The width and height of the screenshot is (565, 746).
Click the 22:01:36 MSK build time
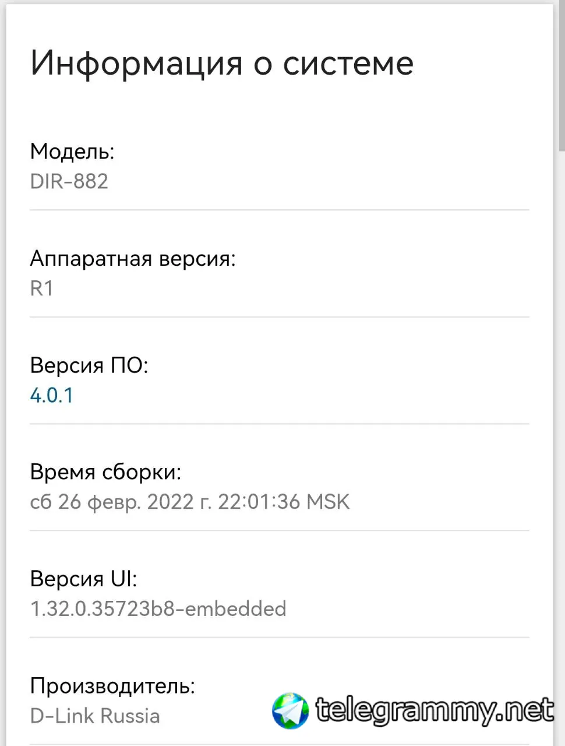coord(284,502)
